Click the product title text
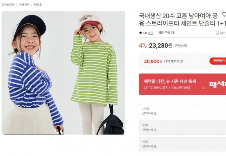226x156 pixels. pos(182,19)
